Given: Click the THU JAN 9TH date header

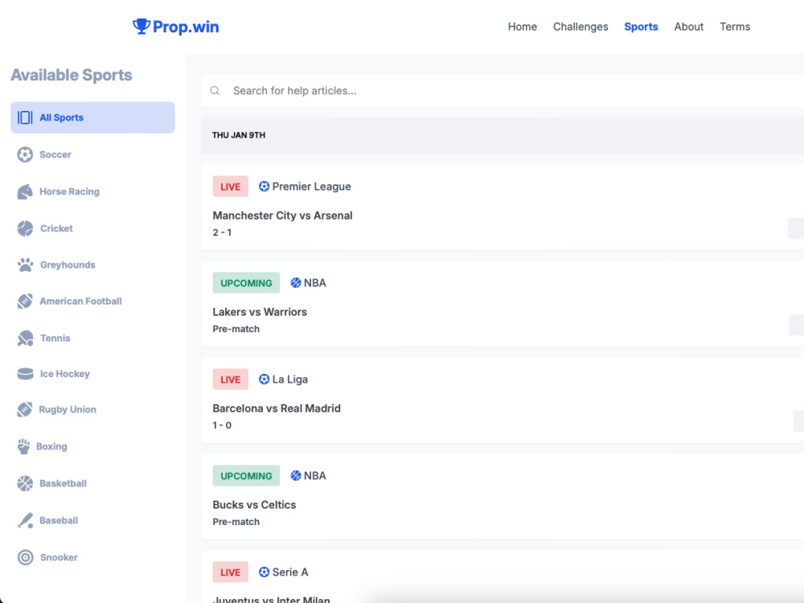Looking at the screenshot, I should pos(239,135).
